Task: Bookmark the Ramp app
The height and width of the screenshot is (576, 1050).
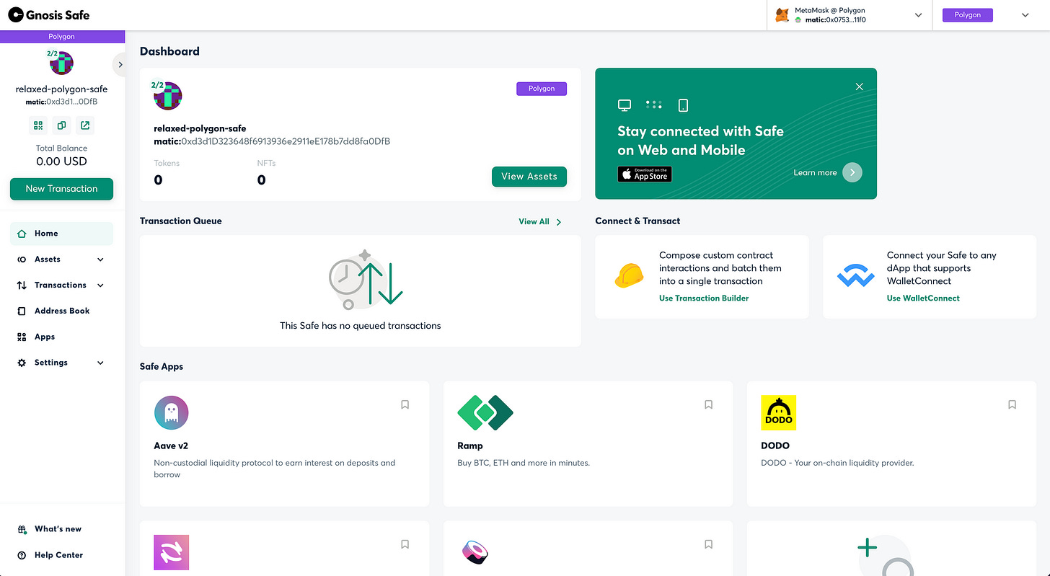Action: 709,404
